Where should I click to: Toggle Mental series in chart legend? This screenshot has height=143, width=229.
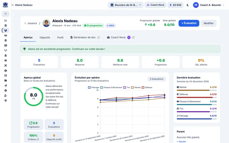click(136, 88)
